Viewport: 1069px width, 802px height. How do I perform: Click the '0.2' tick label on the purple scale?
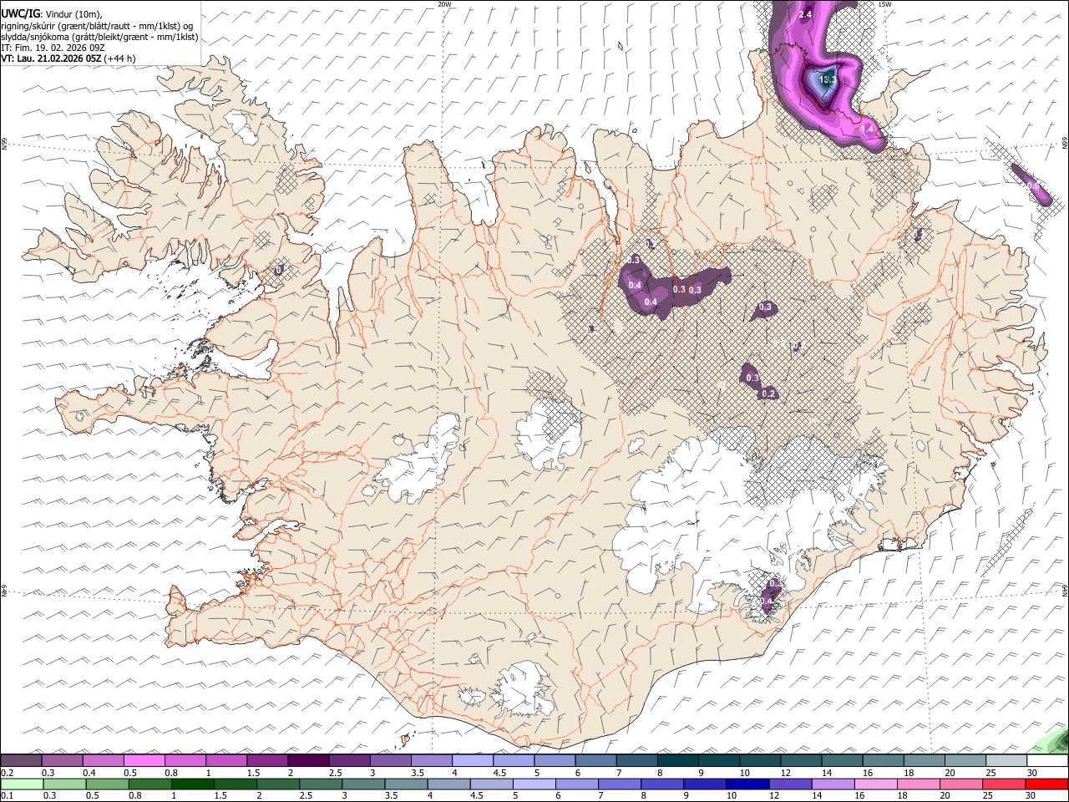[6, 773]
